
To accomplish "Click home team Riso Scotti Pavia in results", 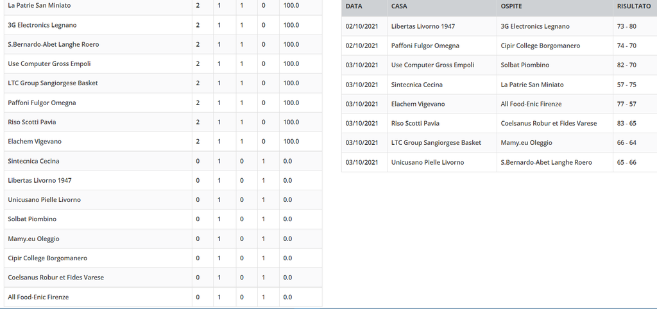I will pyautogui.click(x=415, y=123).
